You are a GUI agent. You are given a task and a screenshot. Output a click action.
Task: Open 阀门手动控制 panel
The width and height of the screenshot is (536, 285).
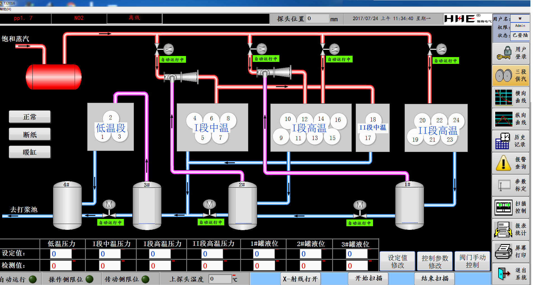point(472,261)
